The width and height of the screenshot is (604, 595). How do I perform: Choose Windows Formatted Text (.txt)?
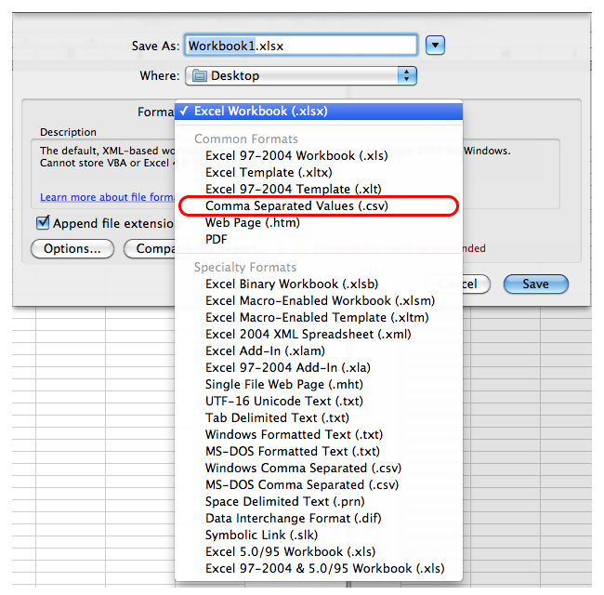pos(319,435)
